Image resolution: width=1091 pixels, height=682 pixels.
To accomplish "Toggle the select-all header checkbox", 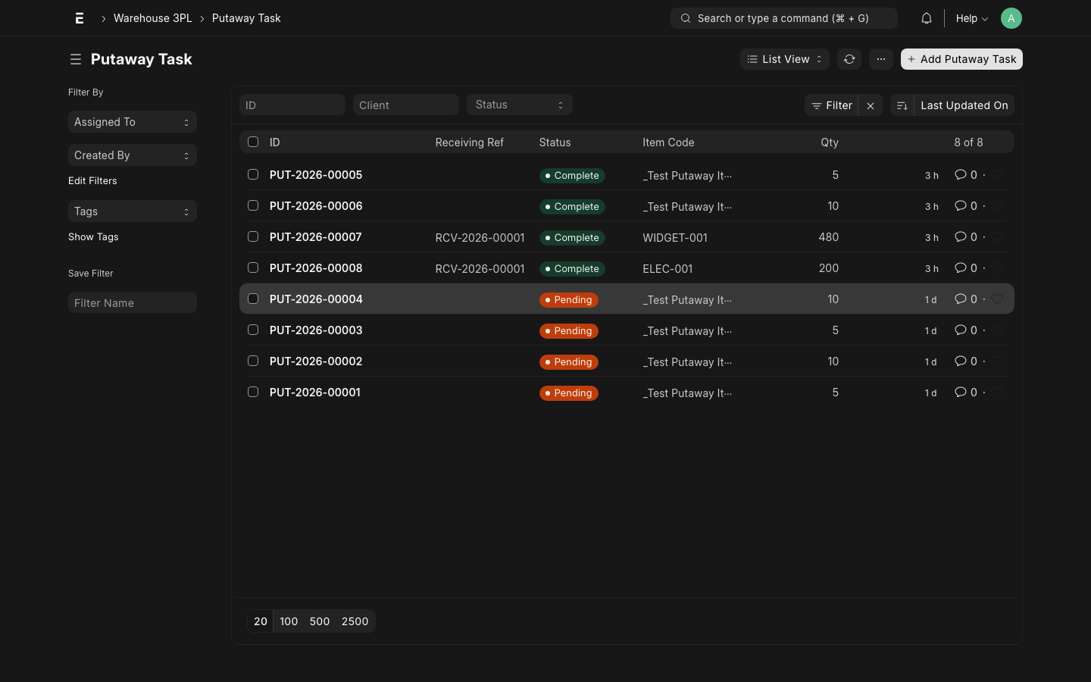I will 253,142.
